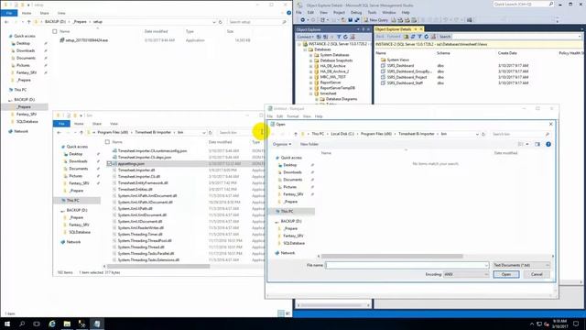The height and width of the screenshot is (330, 586).
Task: Click Cancel in the Notepad Open dialog
Action: point(537,274)
